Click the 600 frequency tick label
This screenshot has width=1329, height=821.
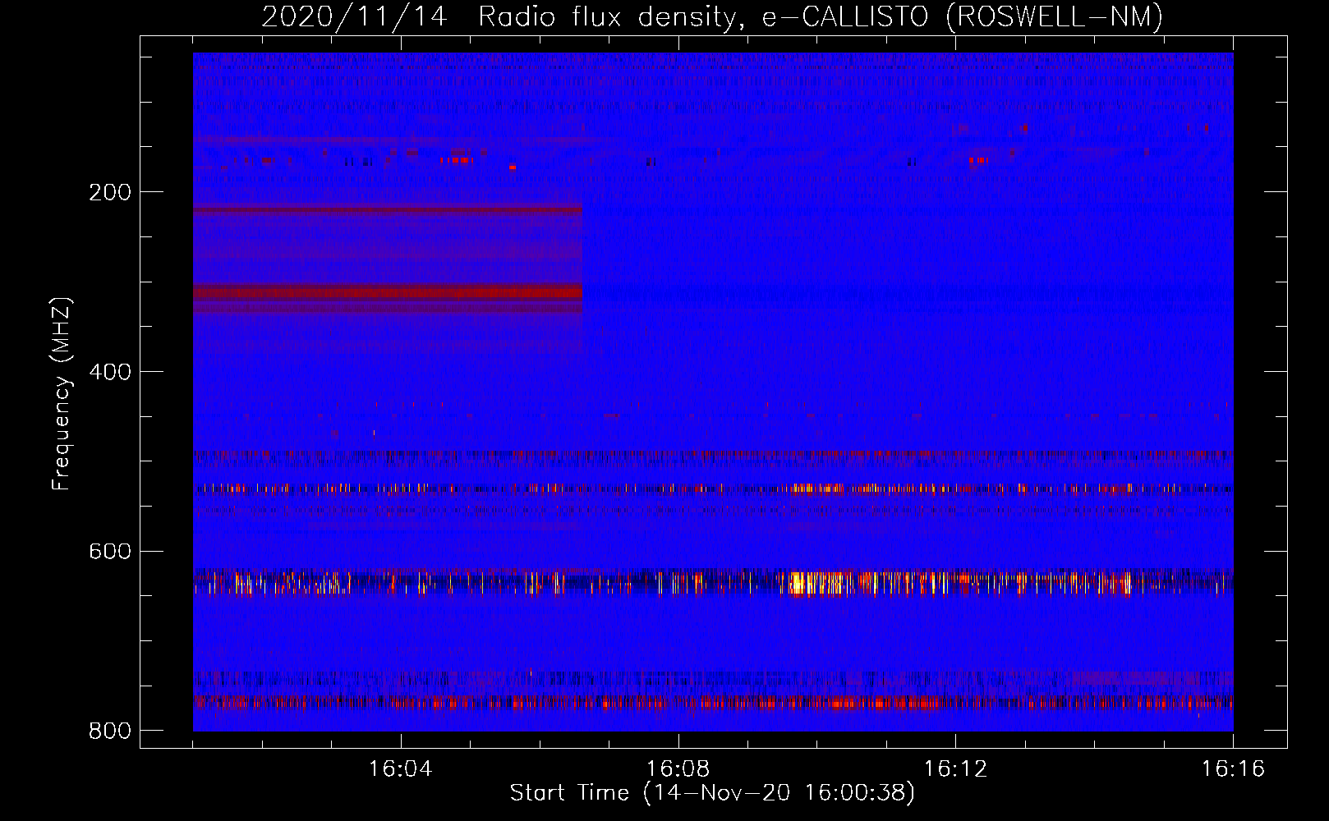(110, 551)
